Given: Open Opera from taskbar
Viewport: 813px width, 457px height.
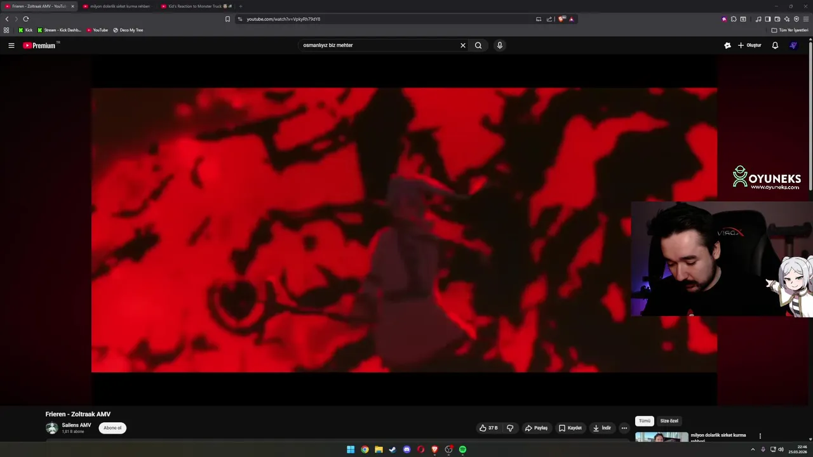Looking at the screenshot, I should click(x=420, y=449).
